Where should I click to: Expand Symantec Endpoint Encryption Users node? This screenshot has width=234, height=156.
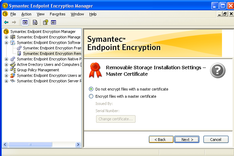click(x=6, y=76)
